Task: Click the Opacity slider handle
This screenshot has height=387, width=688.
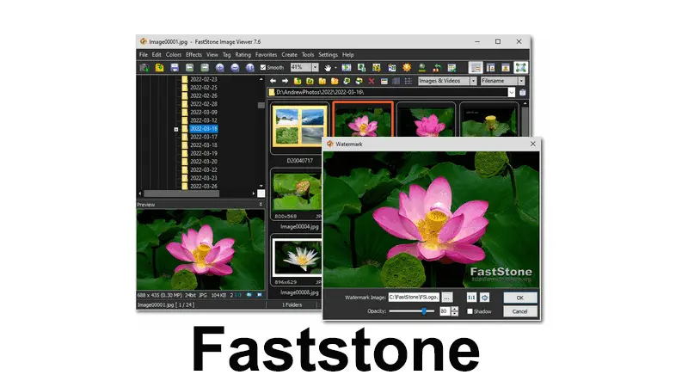Action: [x=424, y=311]
